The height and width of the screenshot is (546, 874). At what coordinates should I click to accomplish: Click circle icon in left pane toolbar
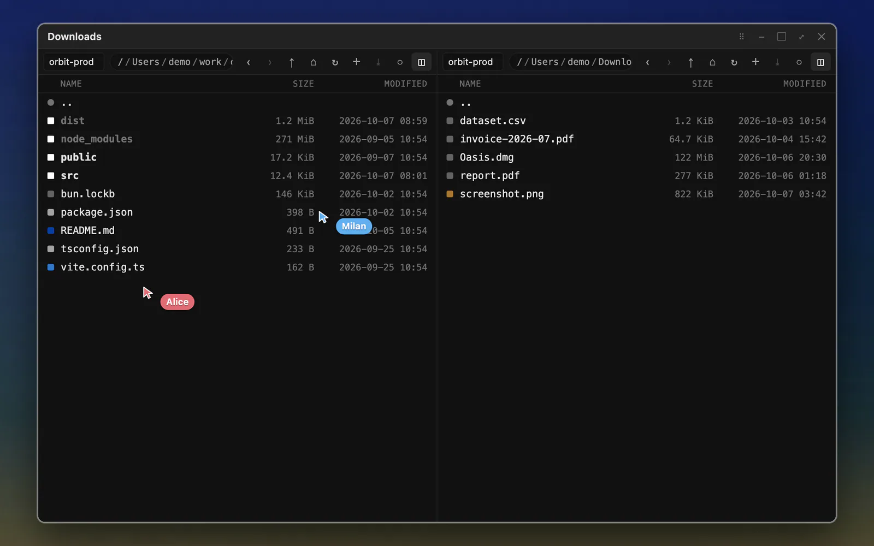pos(400,62)
